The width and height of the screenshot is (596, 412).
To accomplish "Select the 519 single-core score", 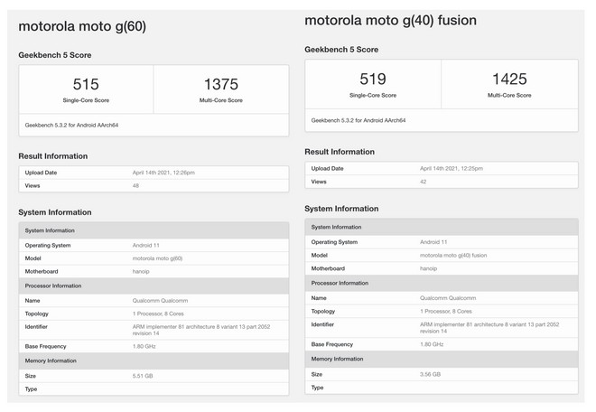I will [x=373, y=80].
